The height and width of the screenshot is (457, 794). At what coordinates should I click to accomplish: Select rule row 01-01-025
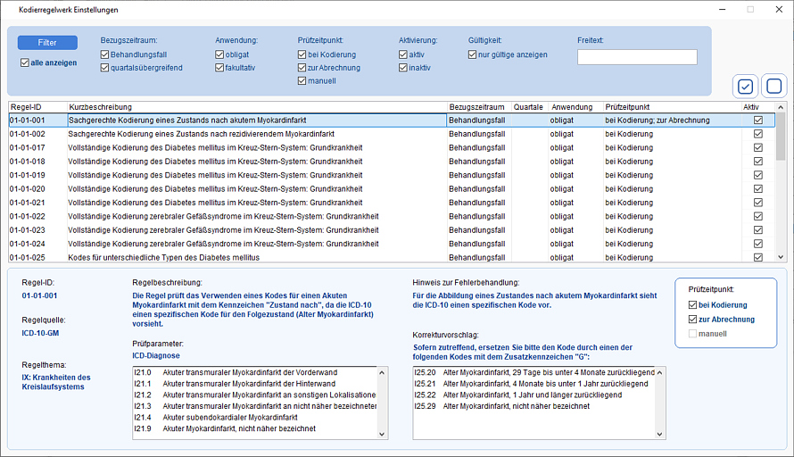click(392, 257)
